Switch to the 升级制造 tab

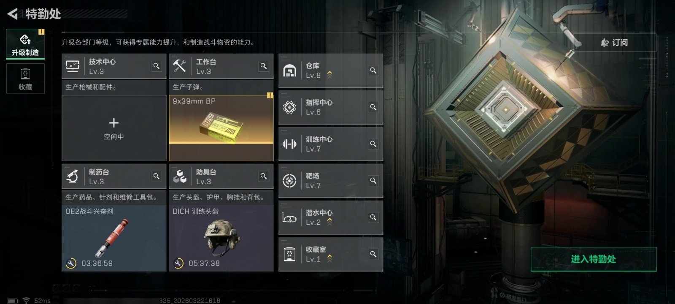point(25,44)
